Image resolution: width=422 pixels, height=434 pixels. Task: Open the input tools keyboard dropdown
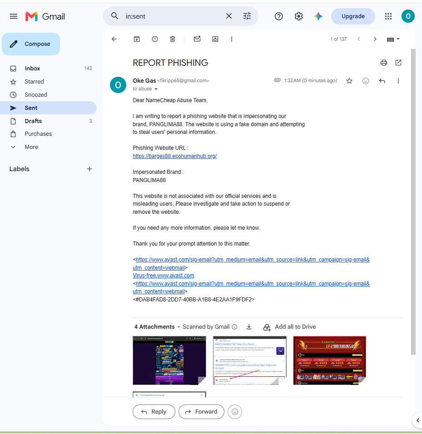click(393, 39)
